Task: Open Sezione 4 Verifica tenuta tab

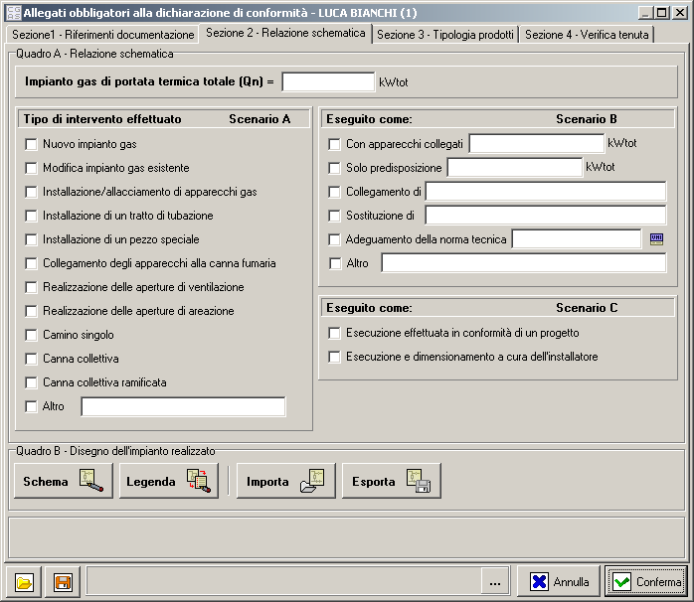Action: pyautogui.click(x=587, y=35)
